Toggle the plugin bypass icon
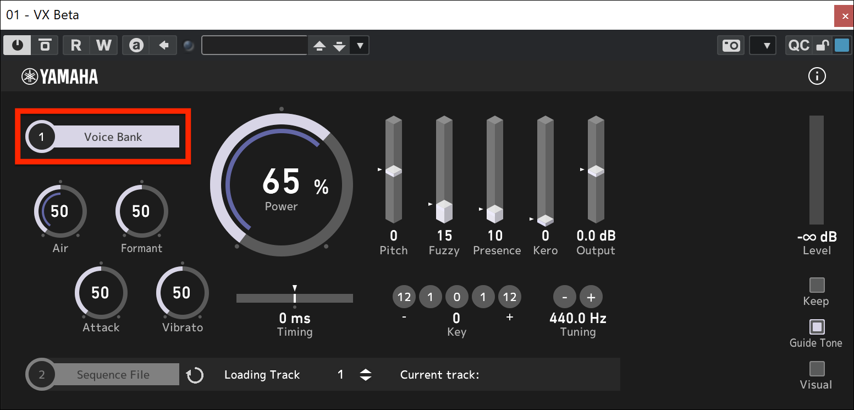The width and height of the screenshot is (854, 410). tap(45, 45)
